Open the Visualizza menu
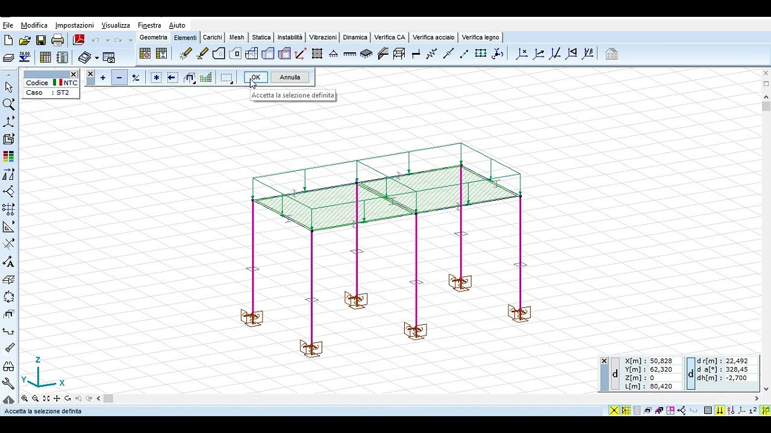Viewport: 771px width, 433px height. (116, 25)
